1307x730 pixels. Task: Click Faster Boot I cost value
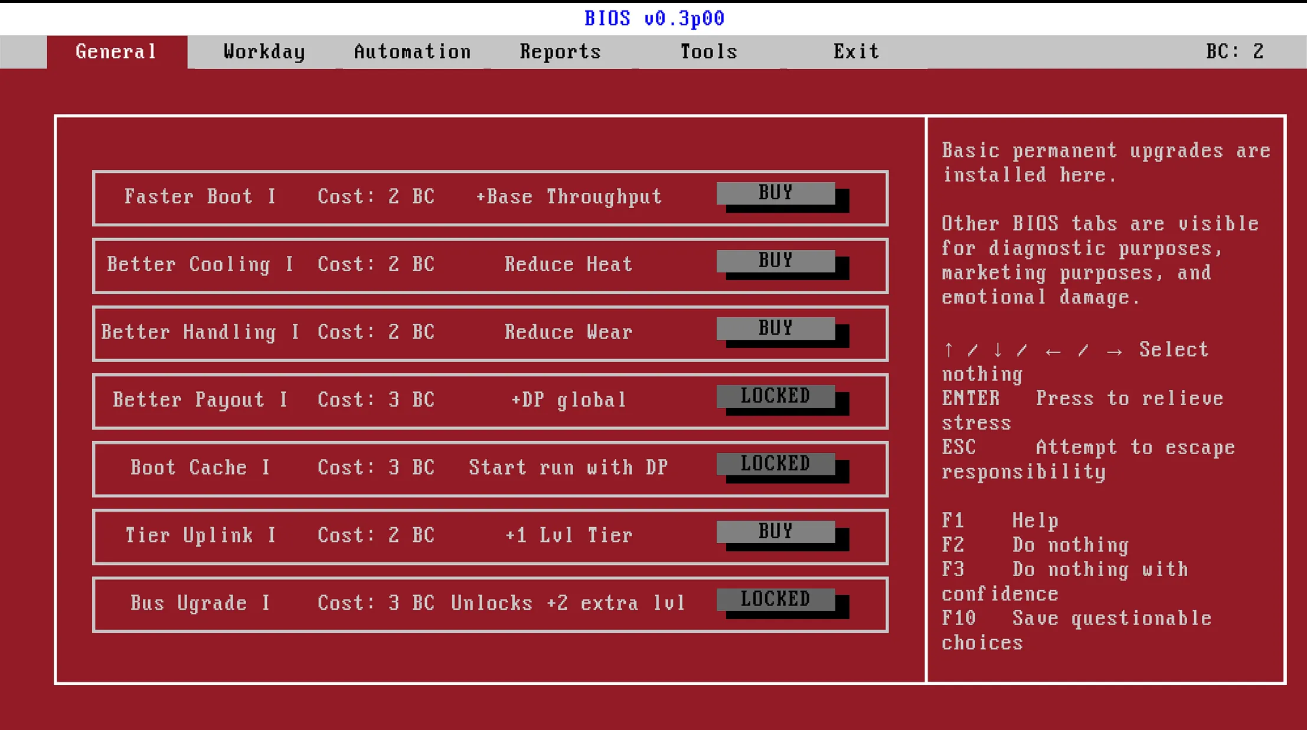(377, 197)
